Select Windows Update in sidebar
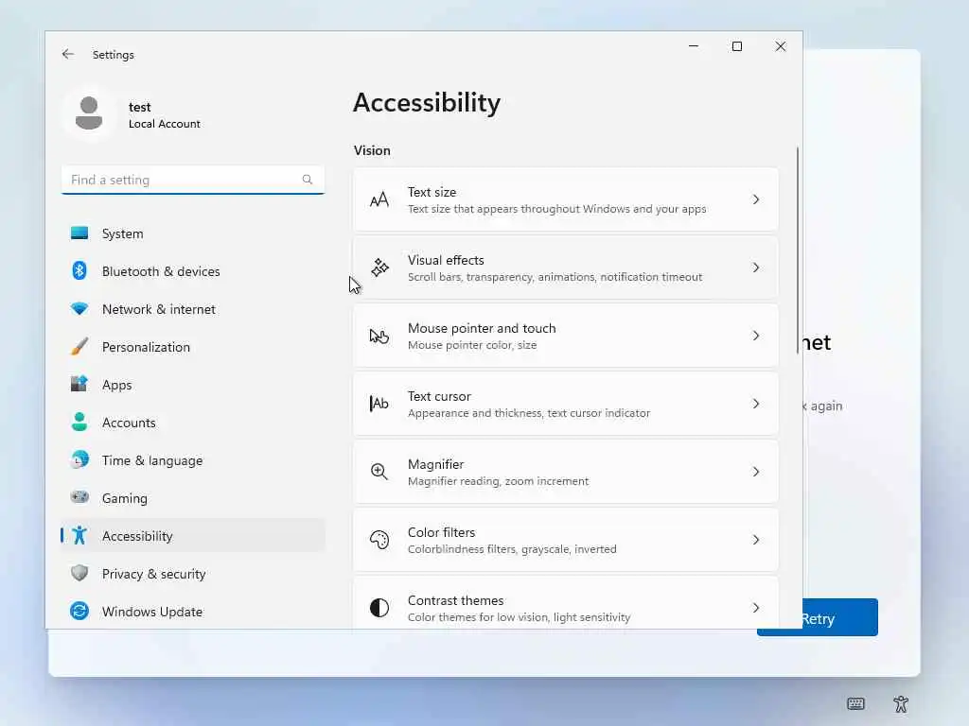This screenshot has height=726, width=969. tap(193, 612)
